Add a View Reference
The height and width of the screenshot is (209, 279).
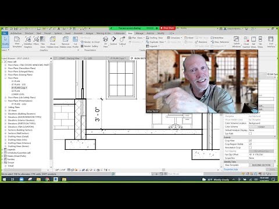pyautogui.click(x=220, y=42)
